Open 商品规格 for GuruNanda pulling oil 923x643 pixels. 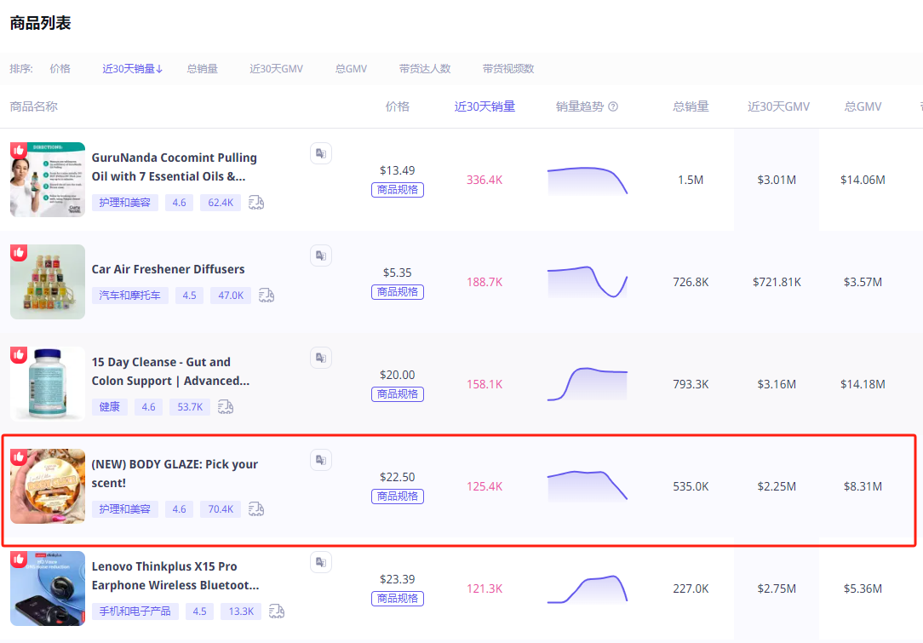pyautogui.click(x=398, y=190)
